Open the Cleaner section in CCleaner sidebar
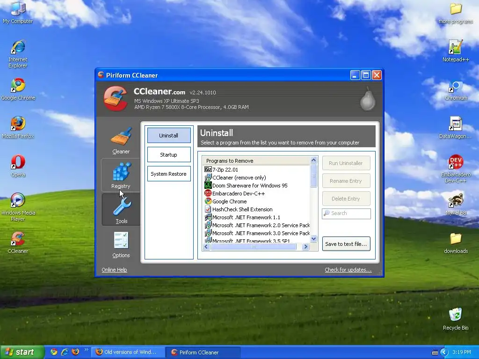Viewport: 479px width, 359px height. [121, 140]
